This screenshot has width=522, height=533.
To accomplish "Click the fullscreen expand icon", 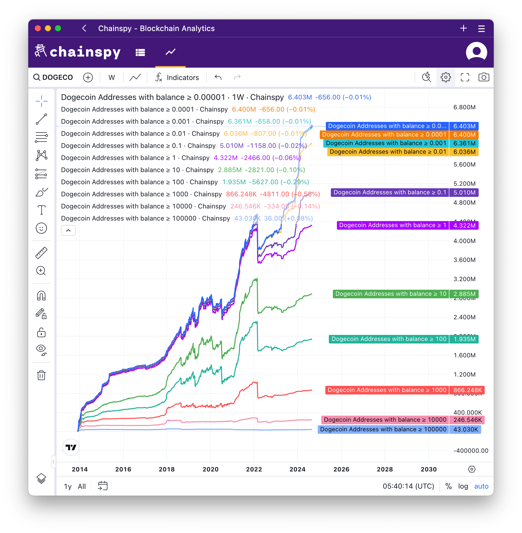I will (x=463, y=77).
